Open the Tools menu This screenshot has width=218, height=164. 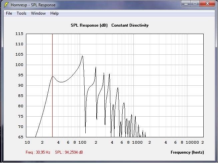(22, 13)
